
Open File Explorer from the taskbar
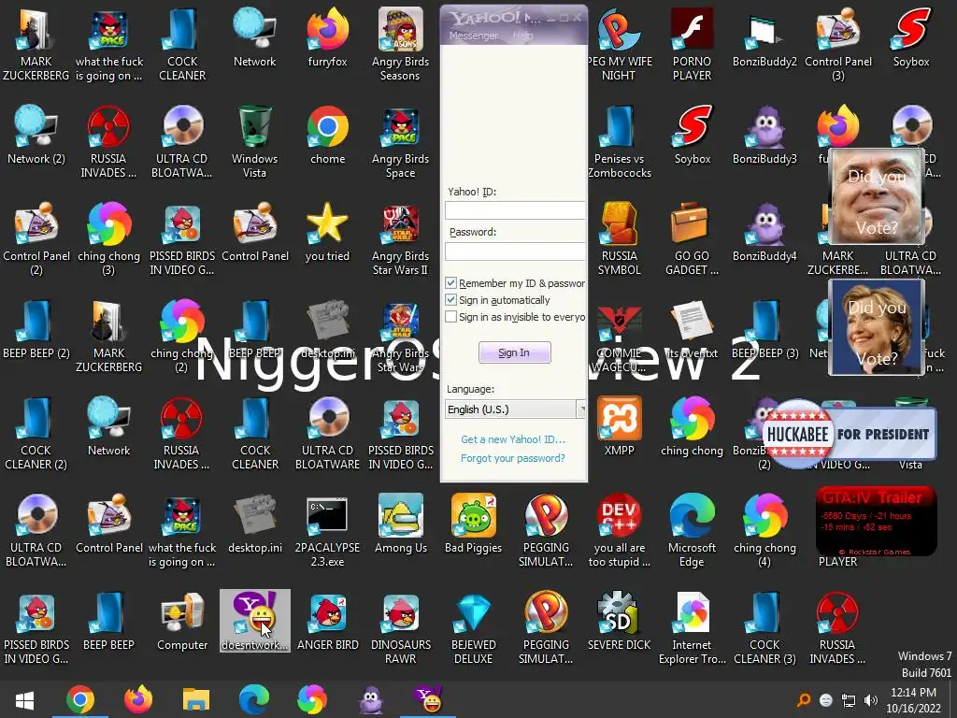coord(196,699)
